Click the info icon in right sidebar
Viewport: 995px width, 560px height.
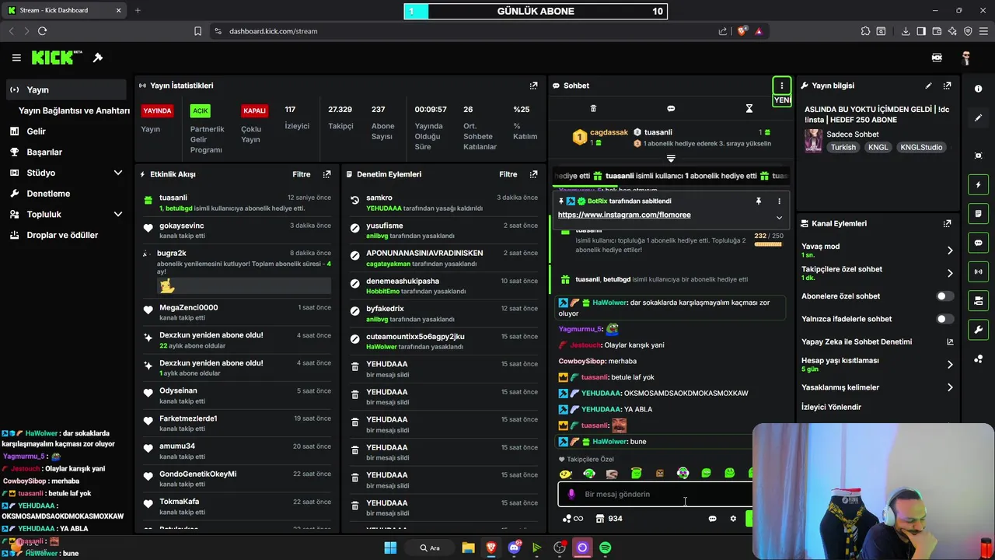click(x=978, y=89)
